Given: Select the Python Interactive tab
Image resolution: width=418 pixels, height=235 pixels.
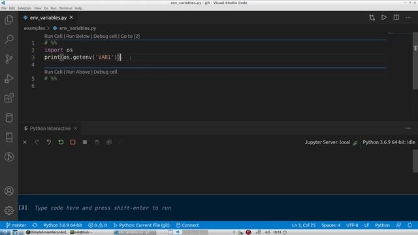Looking at the screenshot, I should pos(50,129).
